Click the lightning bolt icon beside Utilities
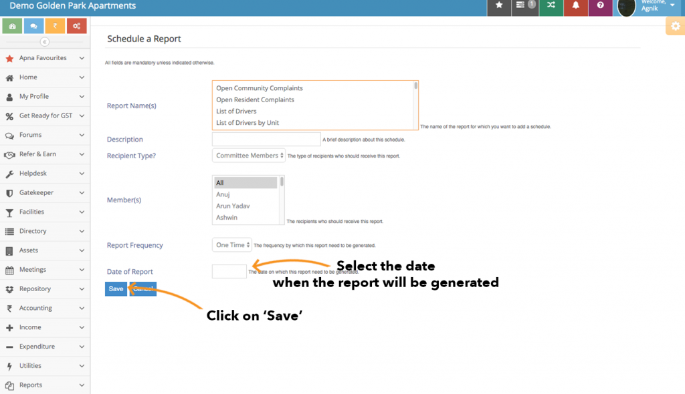Viewport: 685px width, 394px height. pos(9,366)
